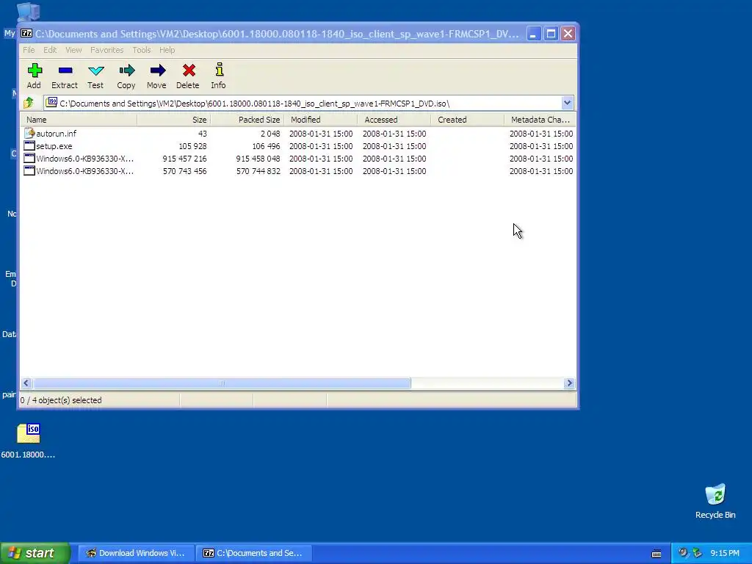Click packed size 106 496

pyautogui.click(x=266, y=146)
